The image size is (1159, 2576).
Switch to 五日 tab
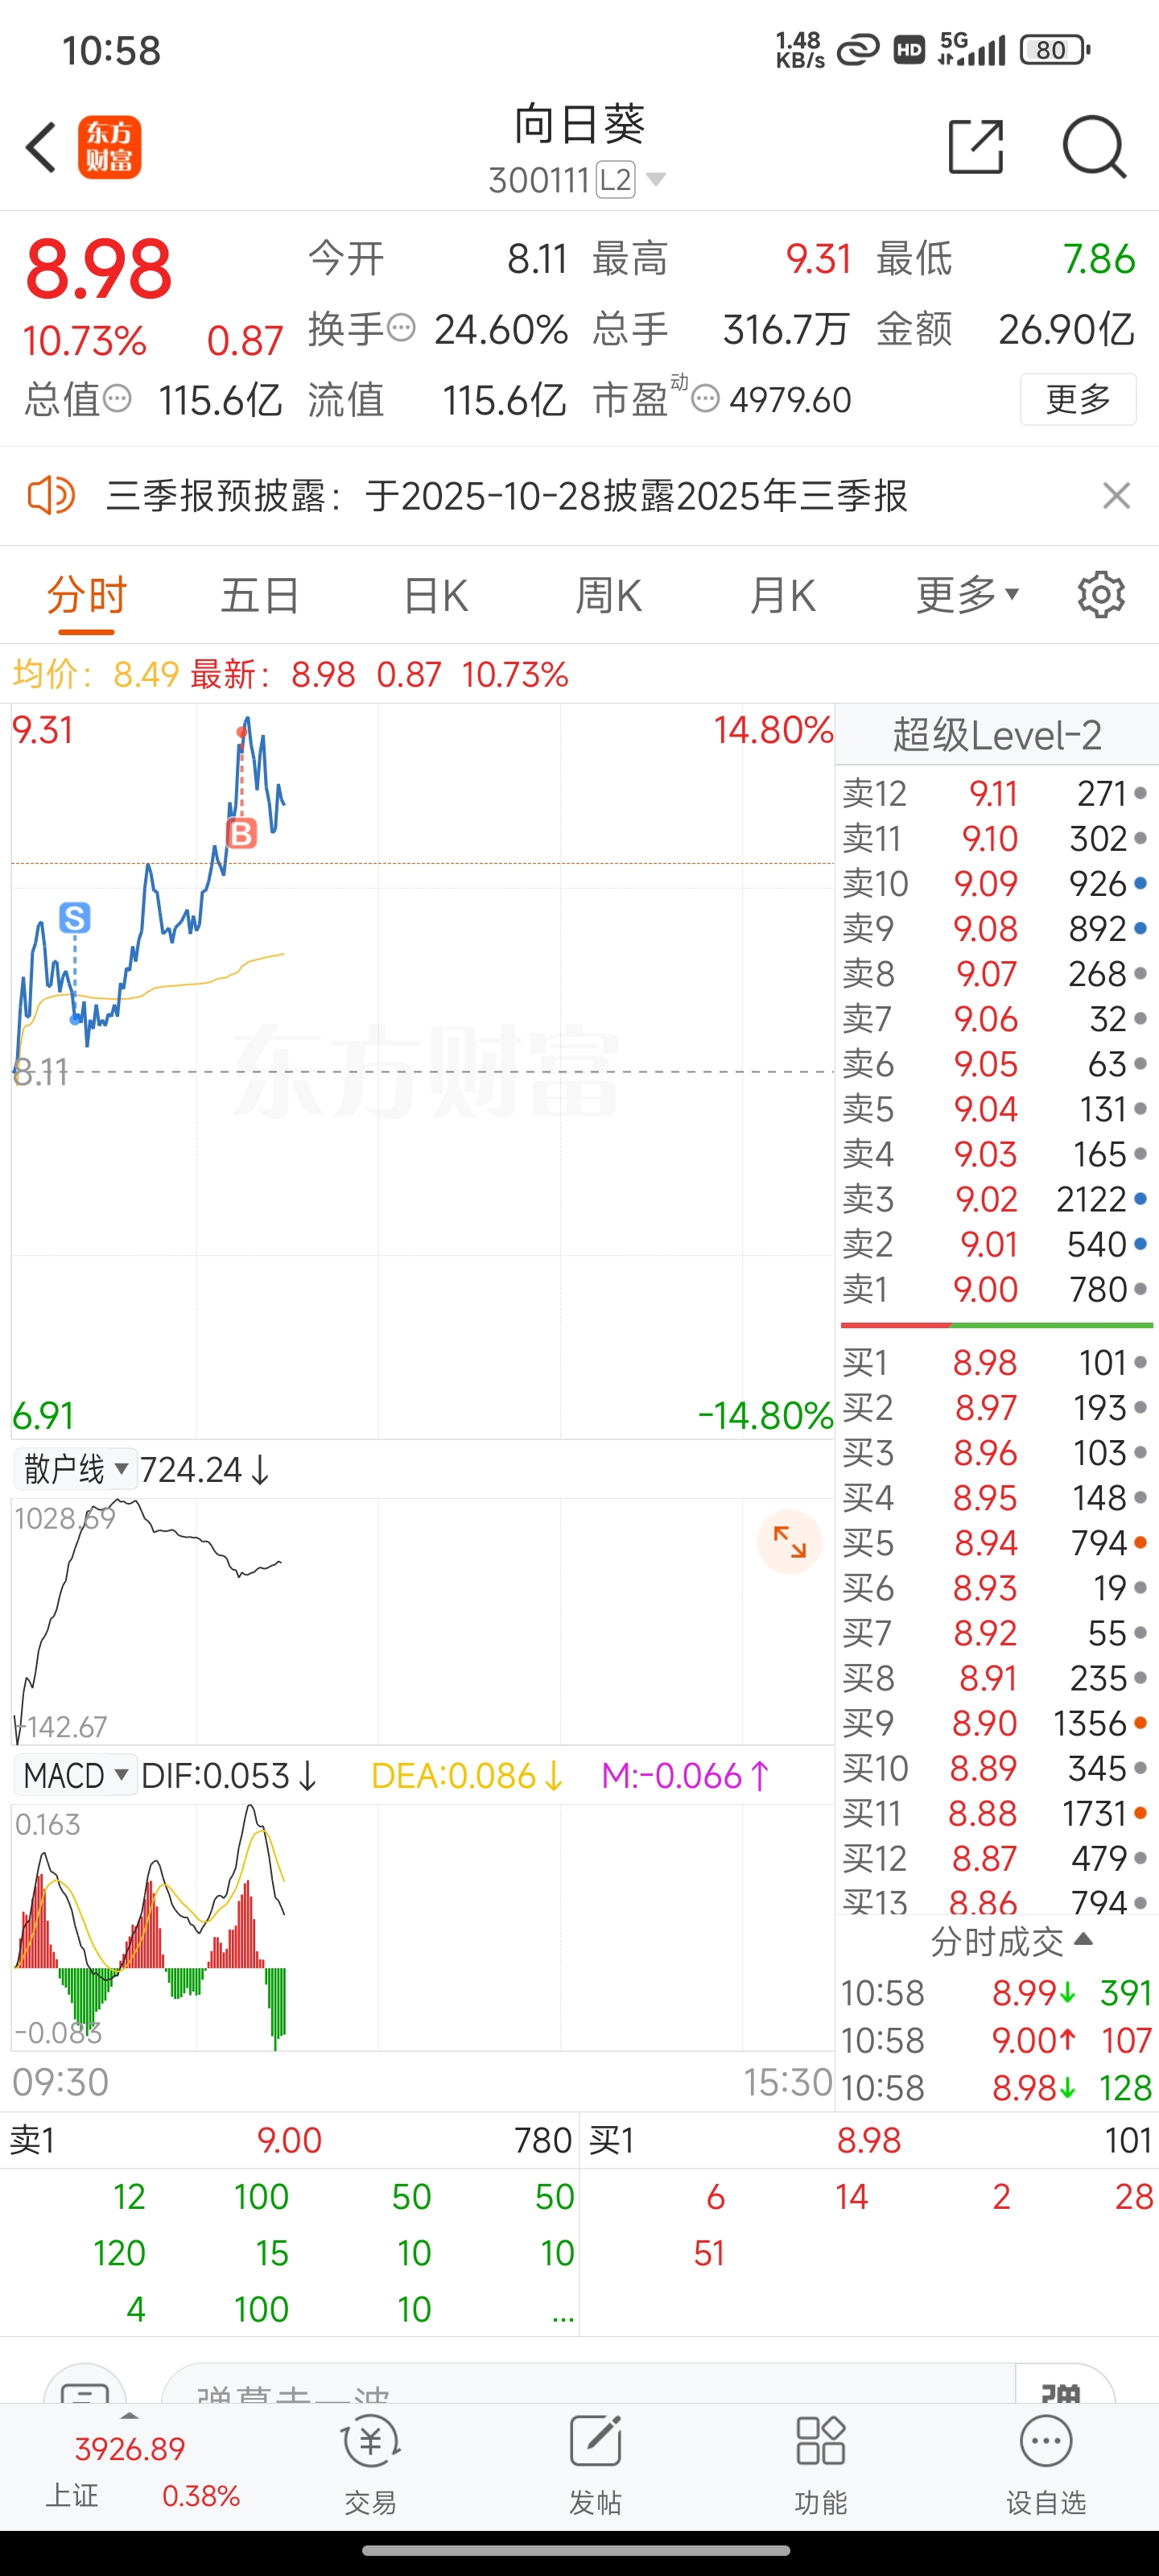tap(260, 595)
